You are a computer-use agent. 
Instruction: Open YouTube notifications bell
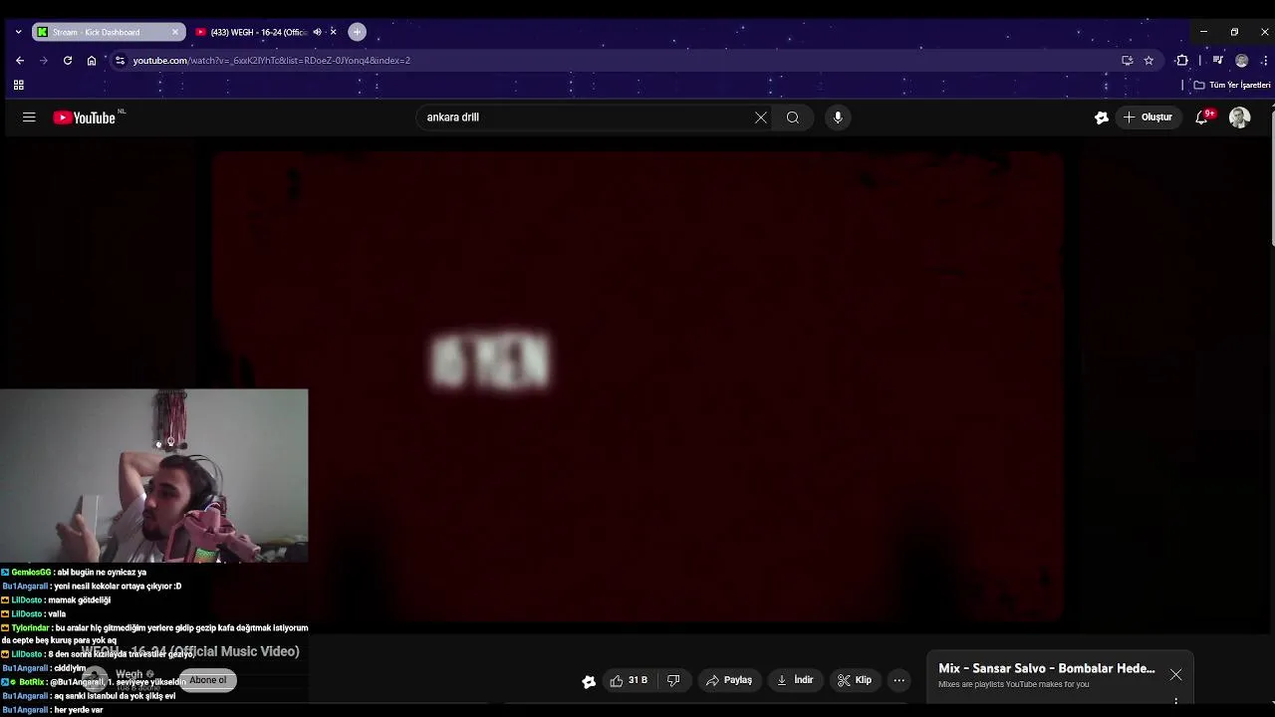tap(1202, 118)
